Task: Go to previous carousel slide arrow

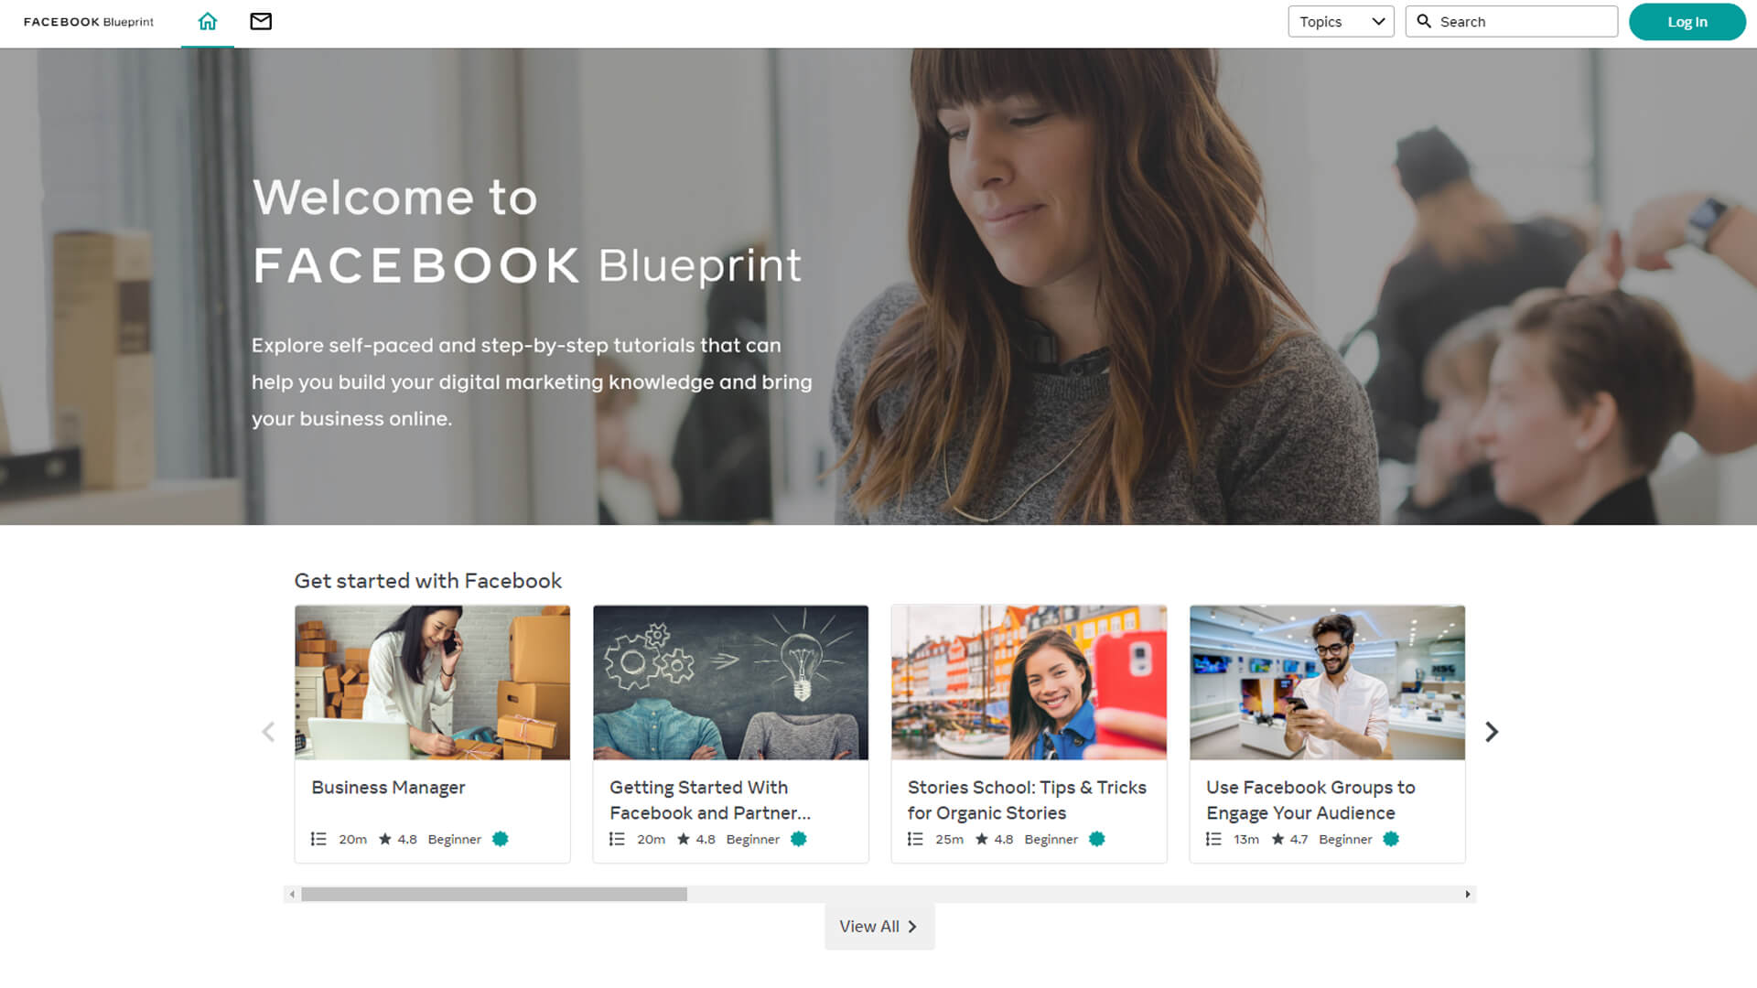Action: [268, 732]
